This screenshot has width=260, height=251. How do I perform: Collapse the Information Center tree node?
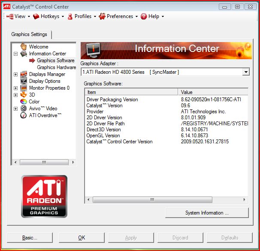(x=15, y=54)
